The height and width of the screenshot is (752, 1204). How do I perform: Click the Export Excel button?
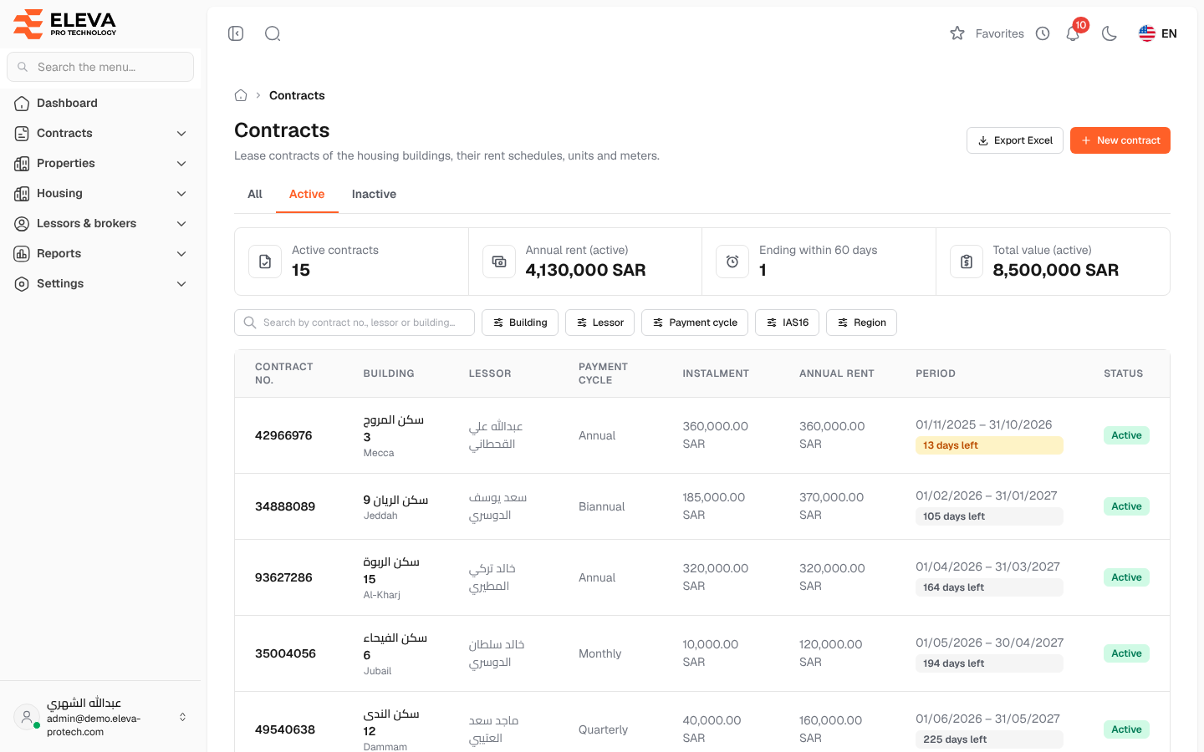(x=1015, y=140)
